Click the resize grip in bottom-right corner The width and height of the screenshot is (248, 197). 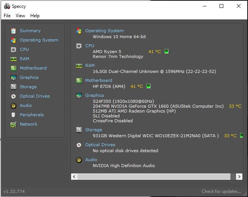click(245, 194)
